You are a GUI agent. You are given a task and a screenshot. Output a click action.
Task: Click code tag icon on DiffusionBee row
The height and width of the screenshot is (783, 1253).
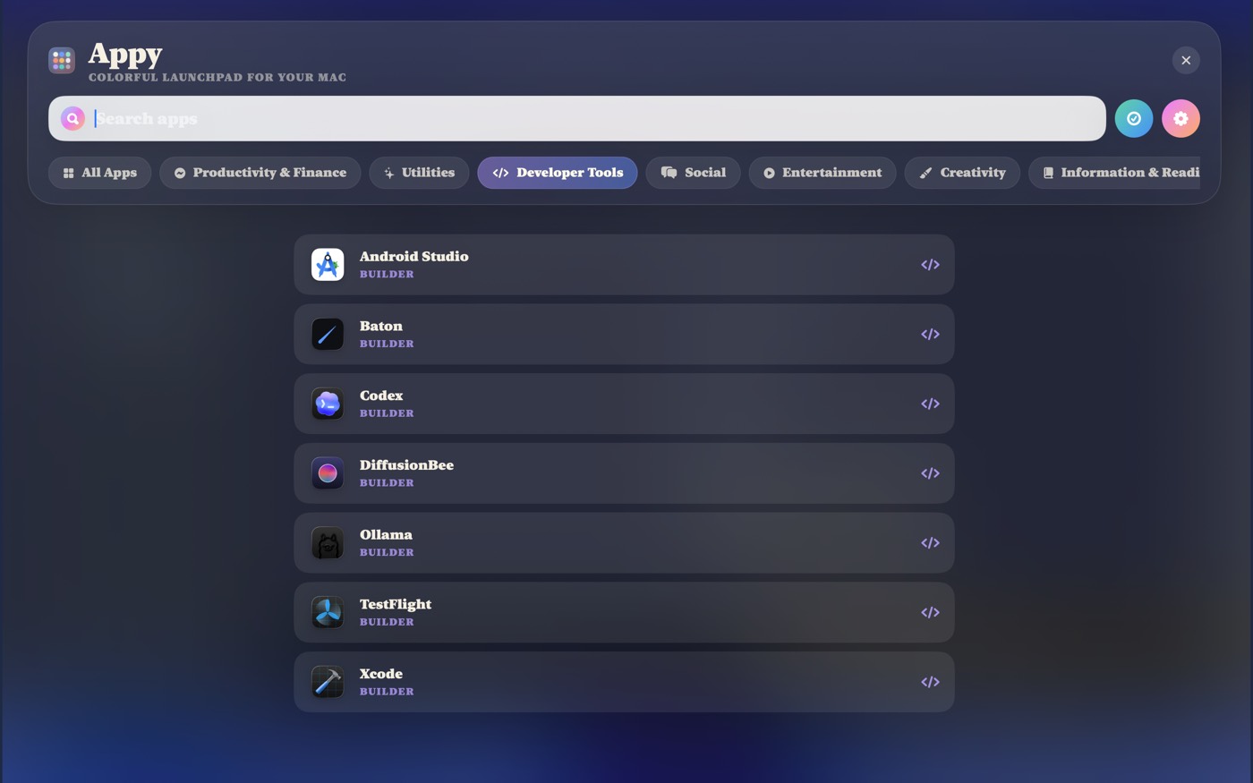(930, 473)
